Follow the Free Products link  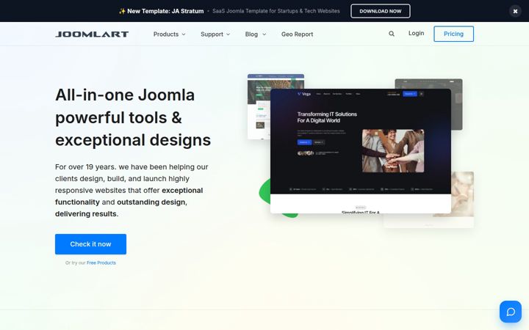click(101, 263)
